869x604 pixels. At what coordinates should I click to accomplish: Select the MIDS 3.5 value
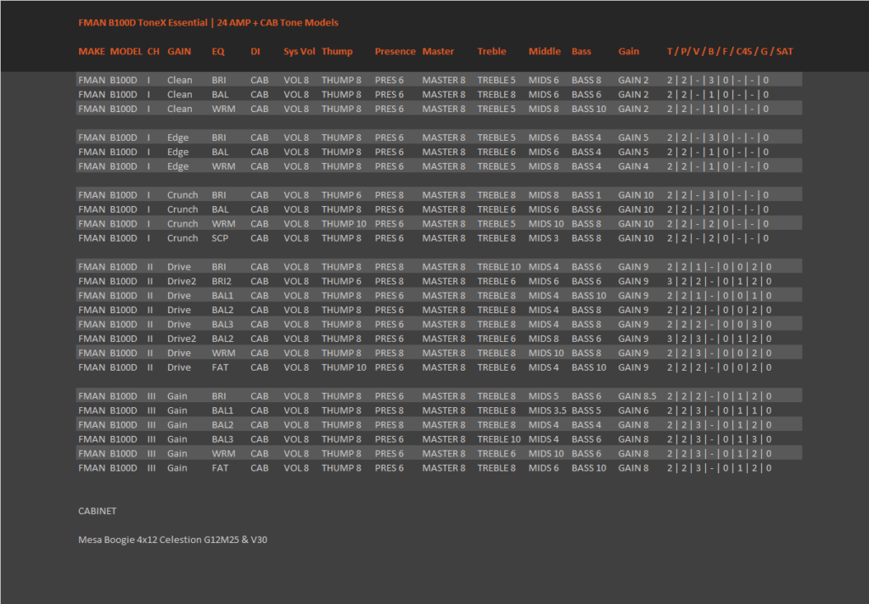547,411
